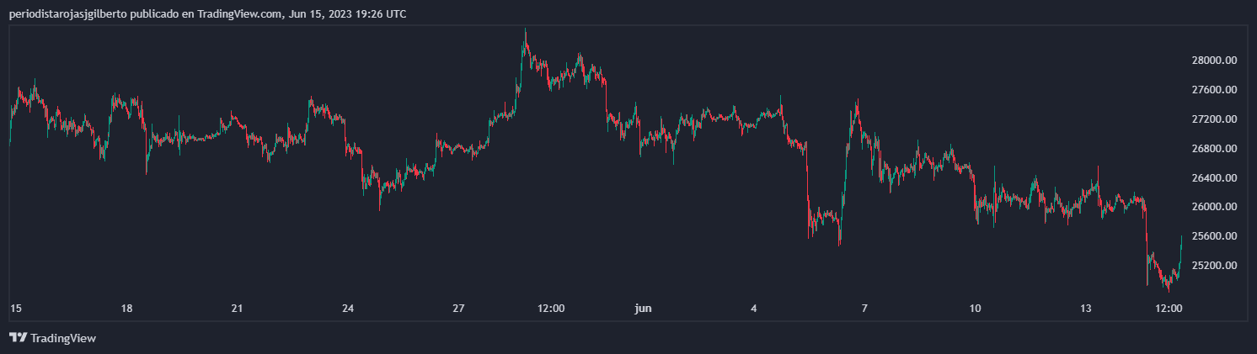Open the TradingView wordmark link
The width and height of the screenshot is (1257, 354).
coord(63,338)
